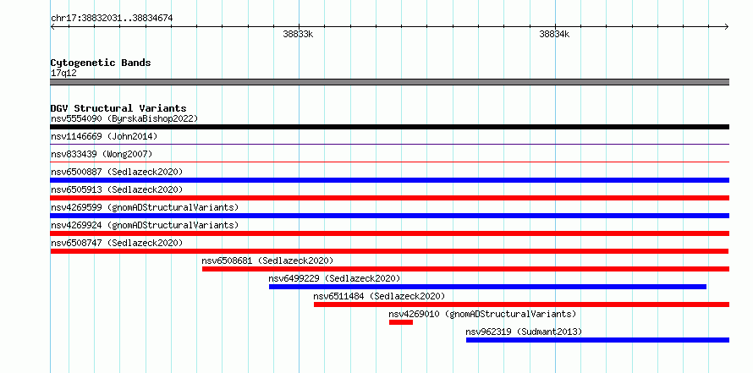Select the blue nsv6500887 variant bar

(389, 180)
